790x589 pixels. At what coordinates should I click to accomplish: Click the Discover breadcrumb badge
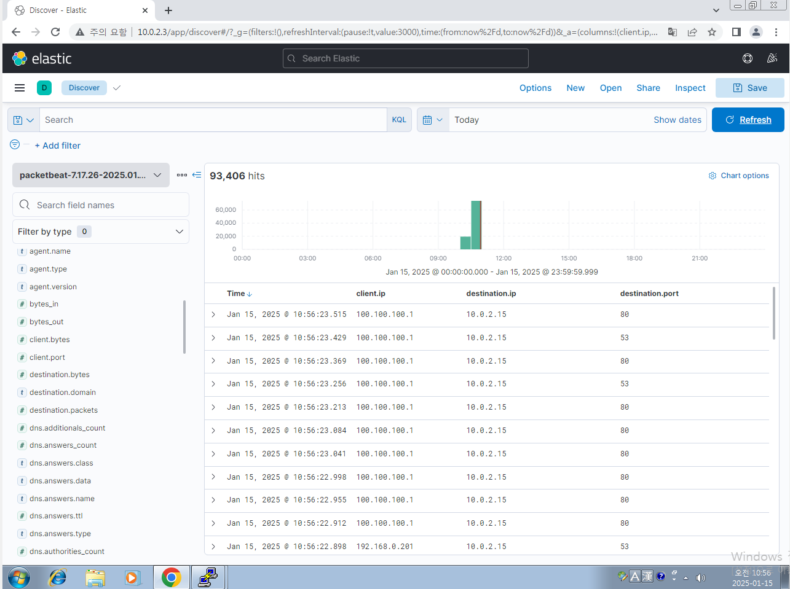click(84, 88)
